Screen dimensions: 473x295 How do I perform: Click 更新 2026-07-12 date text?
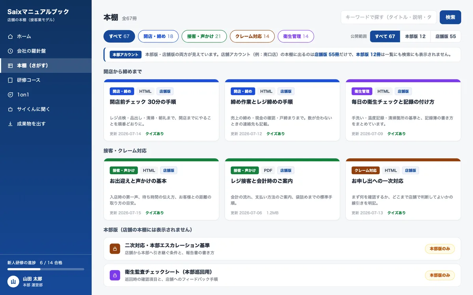pos(246,134)
